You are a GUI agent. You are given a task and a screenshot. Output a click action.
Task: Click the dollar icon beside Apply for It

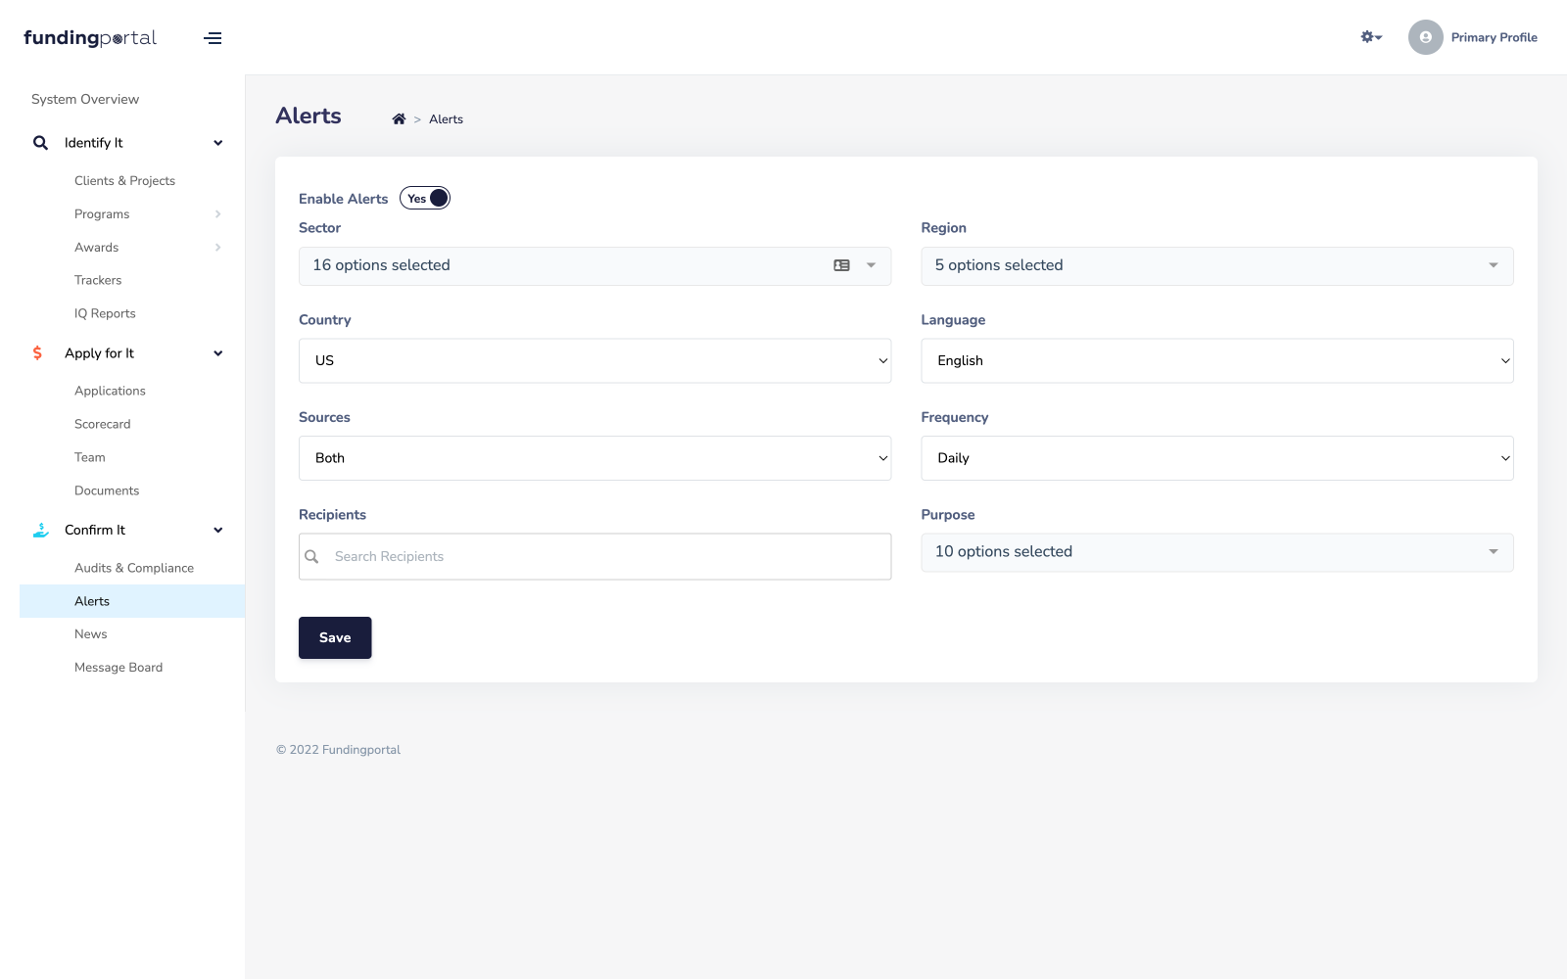pyautogui.click(x=37, y=352)
